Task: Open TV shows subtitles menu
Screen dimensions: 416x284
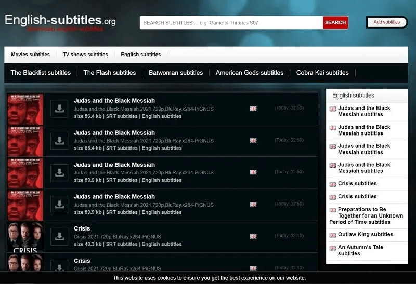Action: tap(85, 55)
